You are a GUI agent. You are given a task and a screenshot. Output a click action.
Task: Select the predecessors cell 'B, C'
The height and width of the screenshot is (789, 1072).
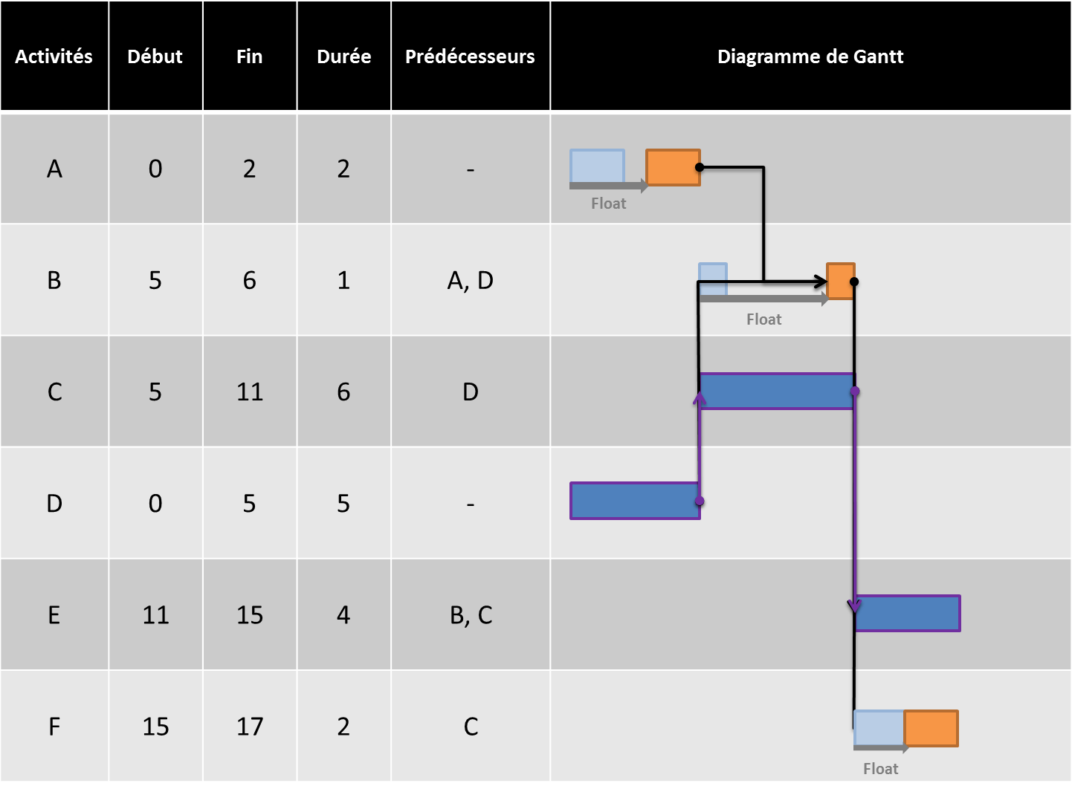pos(470,614)
